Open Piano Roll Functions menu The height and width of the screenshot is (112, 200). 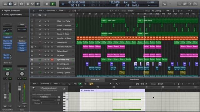click(46, 84)
